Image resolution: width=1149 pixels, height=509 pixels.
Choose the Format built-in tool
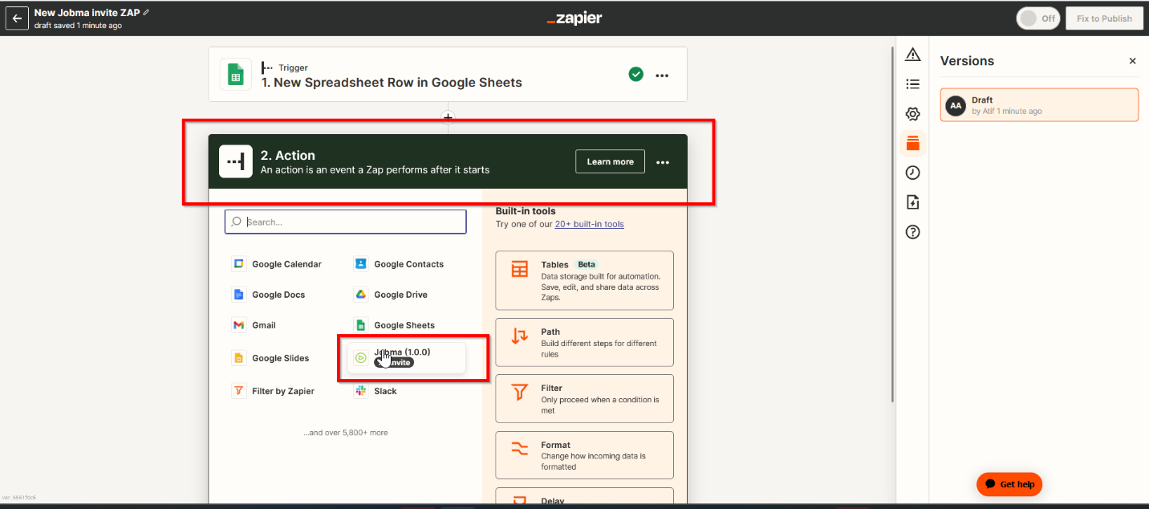[584, 455]
